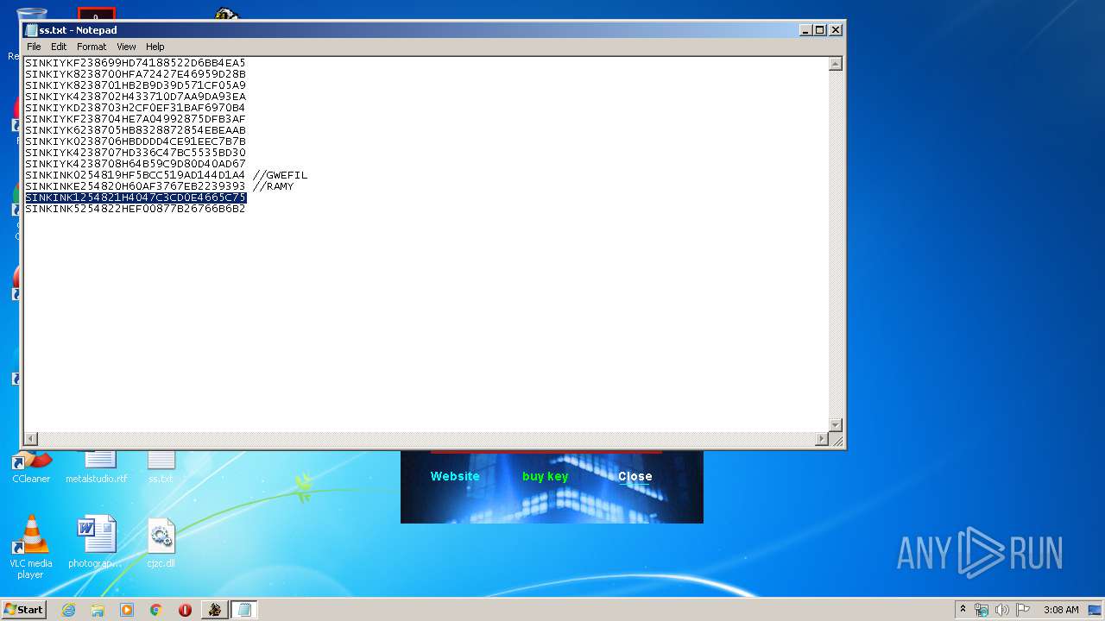The width and height of the screenshot is (1105, 621).
Task: Open Windows Explorer from the taskbar
Action: tap(98, 610)
